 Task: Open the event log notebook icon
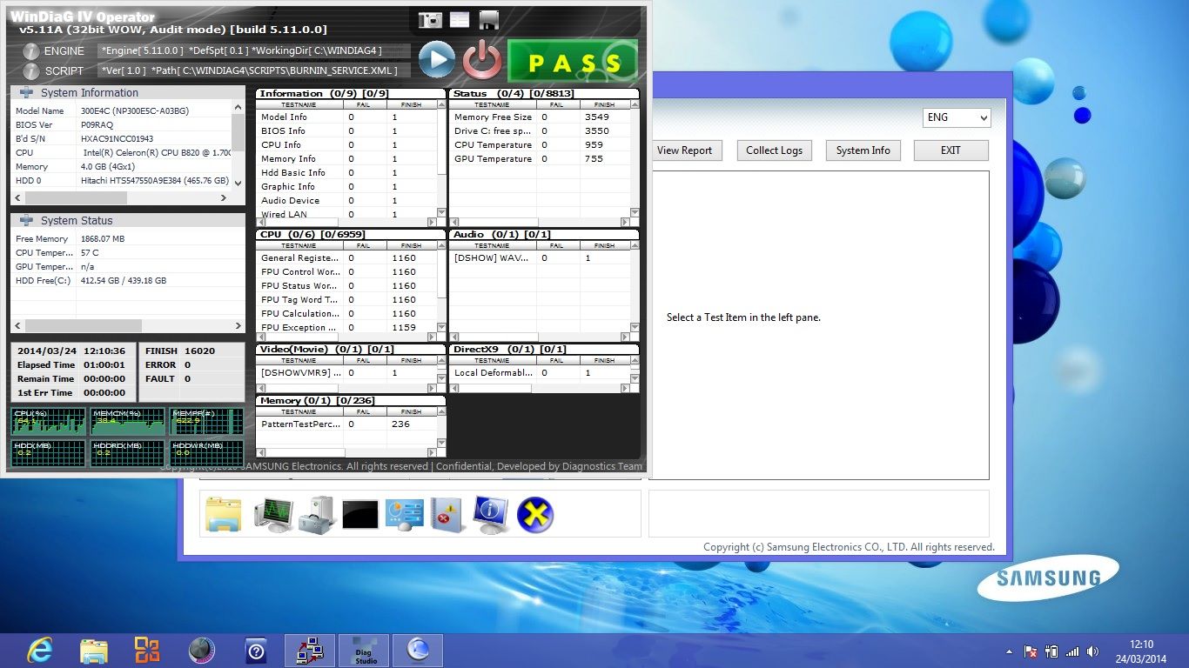click(x=447, y=514)
